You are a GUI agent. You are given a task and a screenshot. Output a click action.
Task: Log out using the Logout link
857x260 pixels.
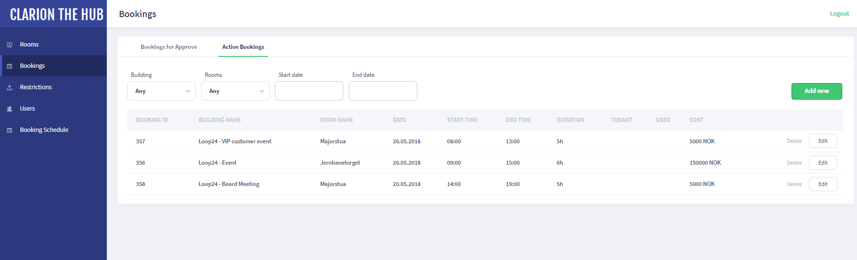[x=839, y=14]
